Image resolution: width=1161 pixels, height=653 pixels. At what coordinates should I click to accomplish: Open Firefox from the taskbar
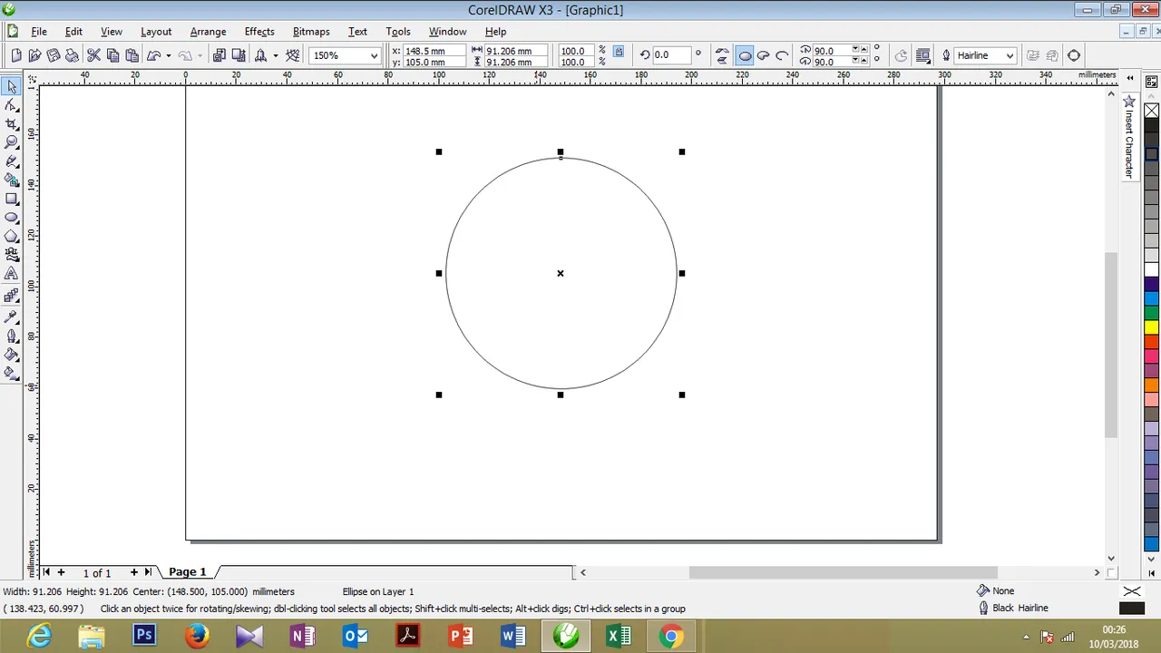[197, 636]
